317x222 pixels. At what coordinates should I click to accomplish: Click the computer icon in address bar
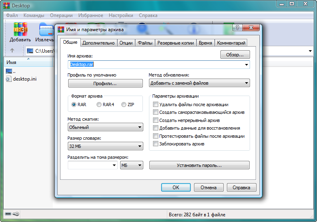(x=30, y=51)
